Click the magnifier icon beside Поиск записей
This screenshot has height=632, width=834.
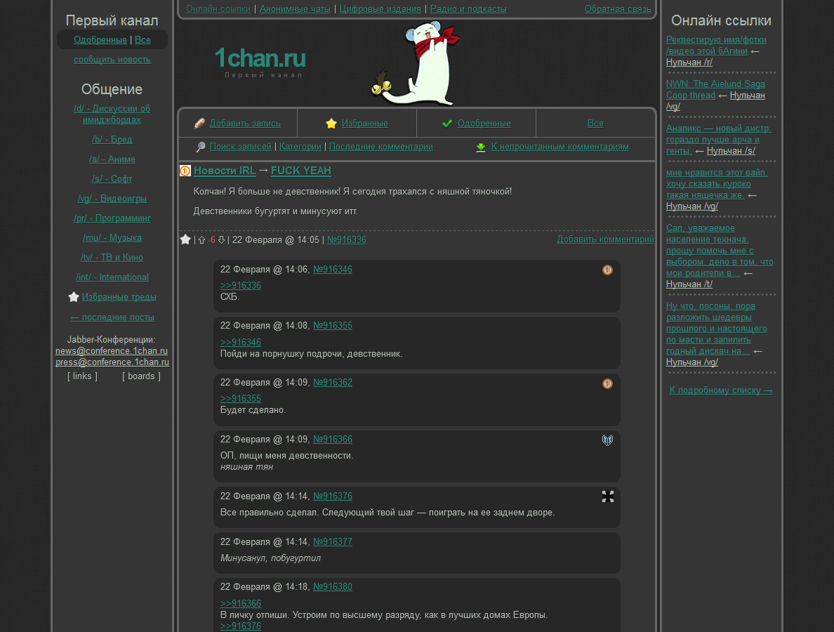201,147
